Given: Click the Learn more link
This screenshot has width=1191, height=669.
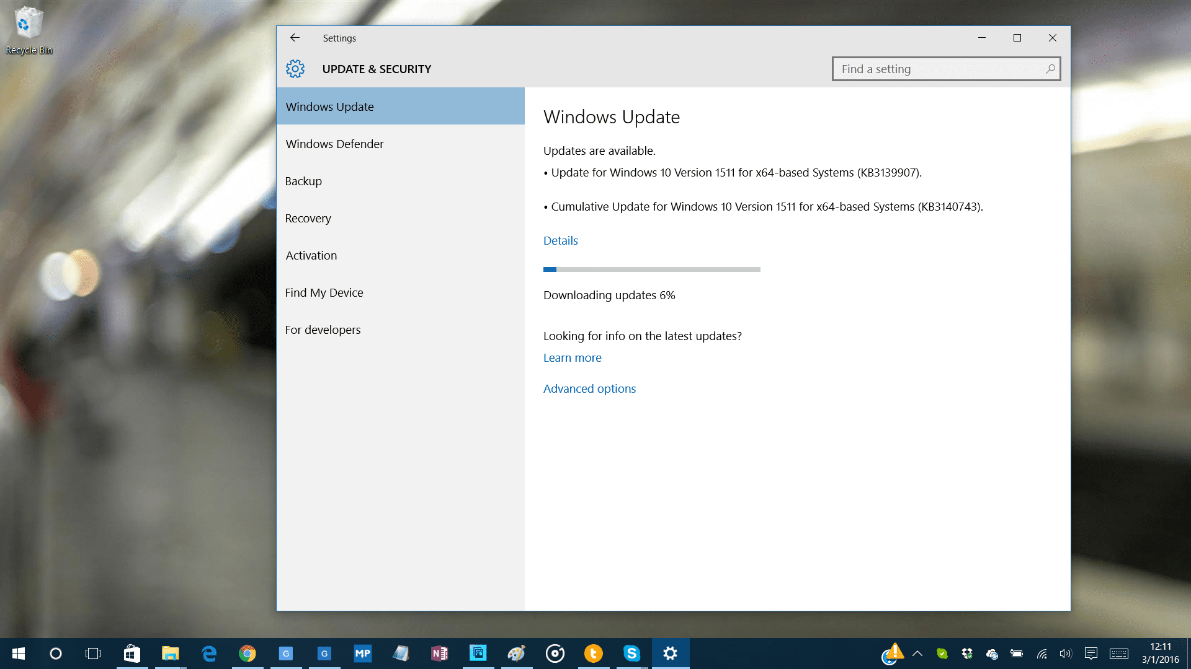Looking at the screenshot, I should click(572, 357).
